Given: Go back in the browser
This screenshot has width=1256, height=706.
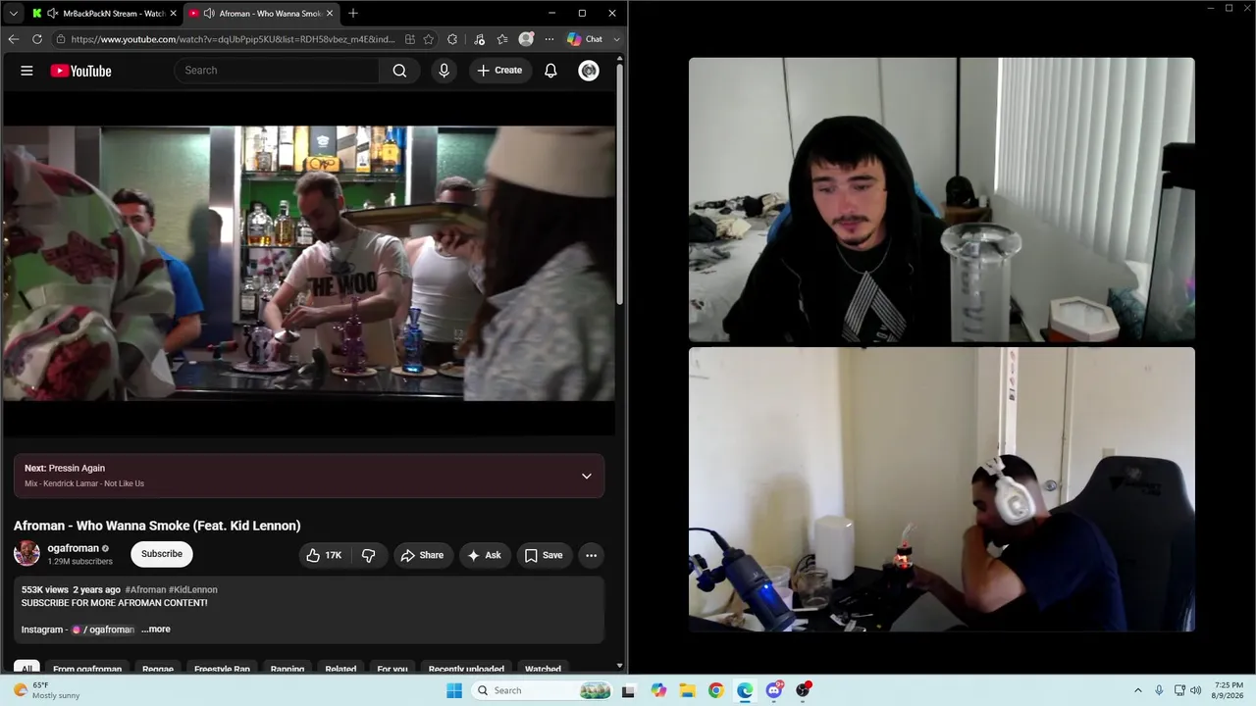Looking at the screenshot, I should 13,39.
